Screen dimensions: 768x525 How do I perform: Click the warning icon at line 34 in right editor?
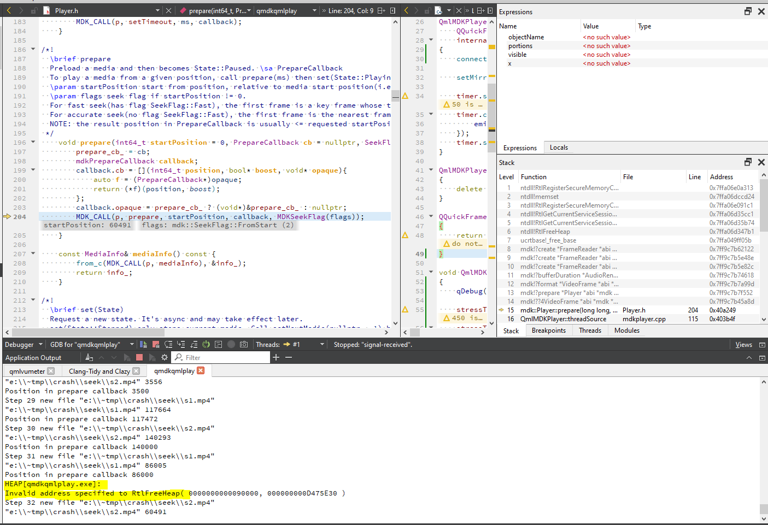pyautogui.click(x=405, y=96)
